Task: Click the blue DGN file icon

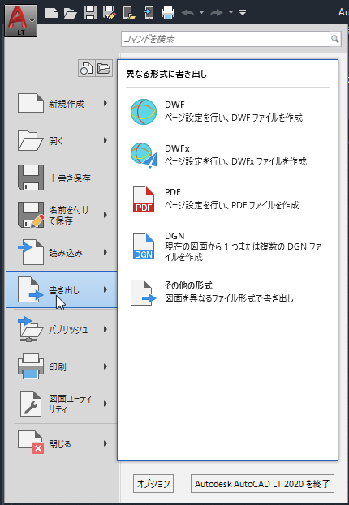Action: point(144,246)
